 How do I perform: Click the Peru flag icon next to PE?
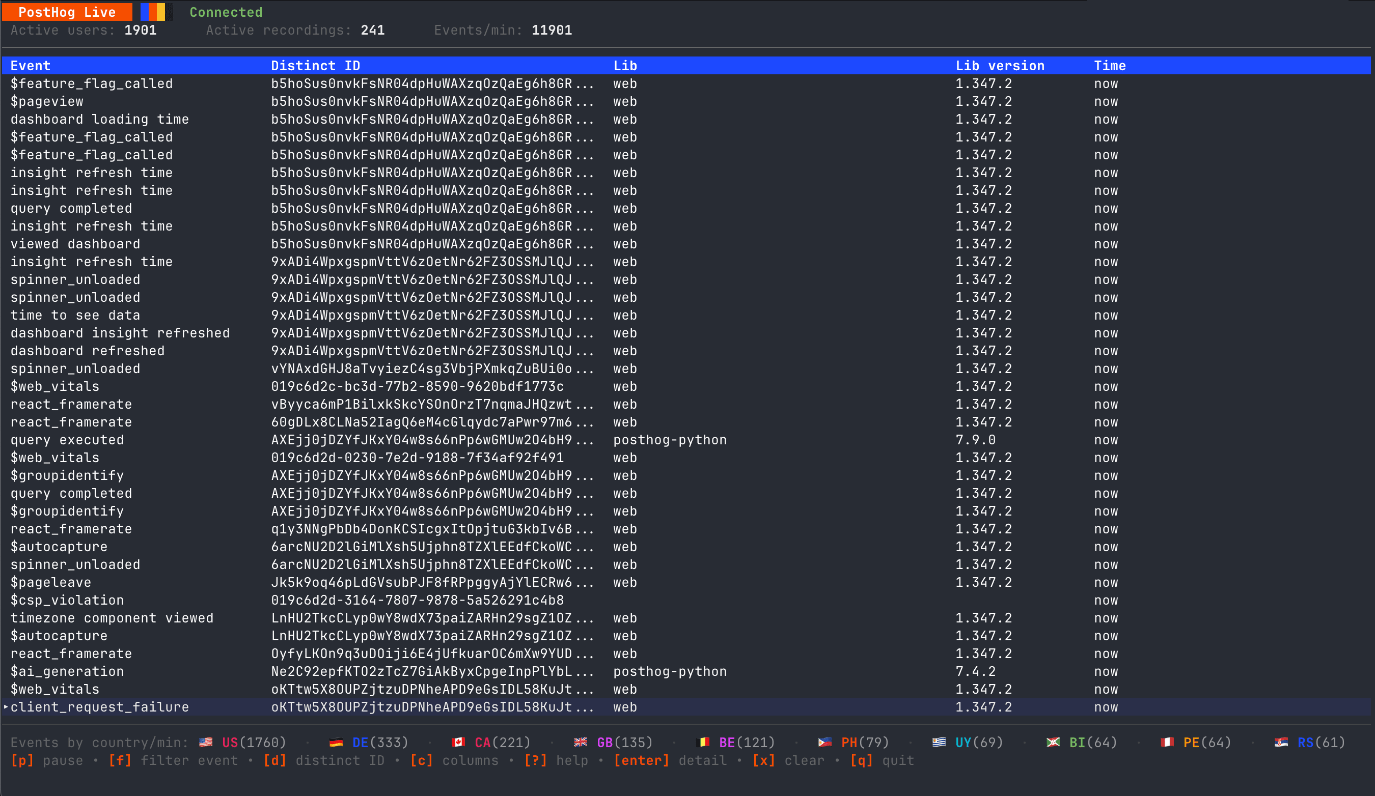pyautogui.click(x=1167, y=742)
